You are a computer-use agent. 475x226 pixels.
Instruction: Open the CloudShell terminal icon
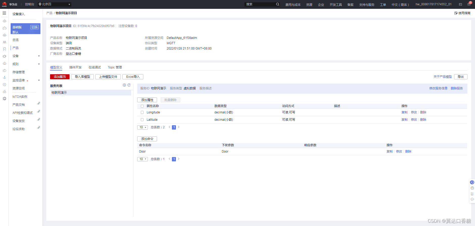[461, 4]
